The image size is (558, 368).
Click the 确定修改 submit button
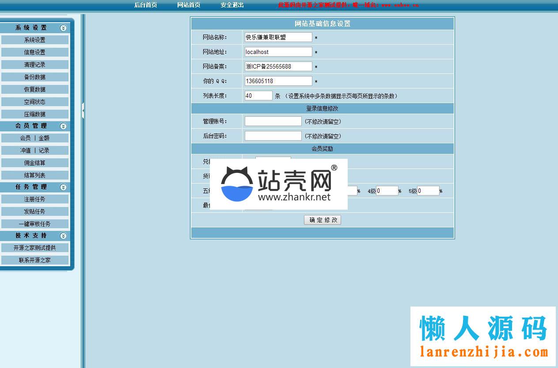322,220
